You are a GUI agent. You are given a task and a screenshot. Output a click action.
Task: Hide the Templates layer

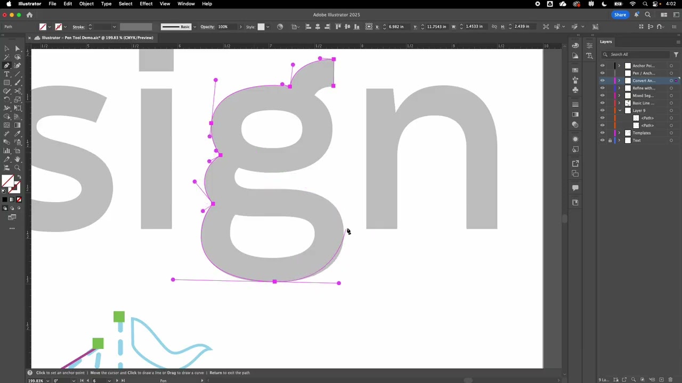(603, 133)
